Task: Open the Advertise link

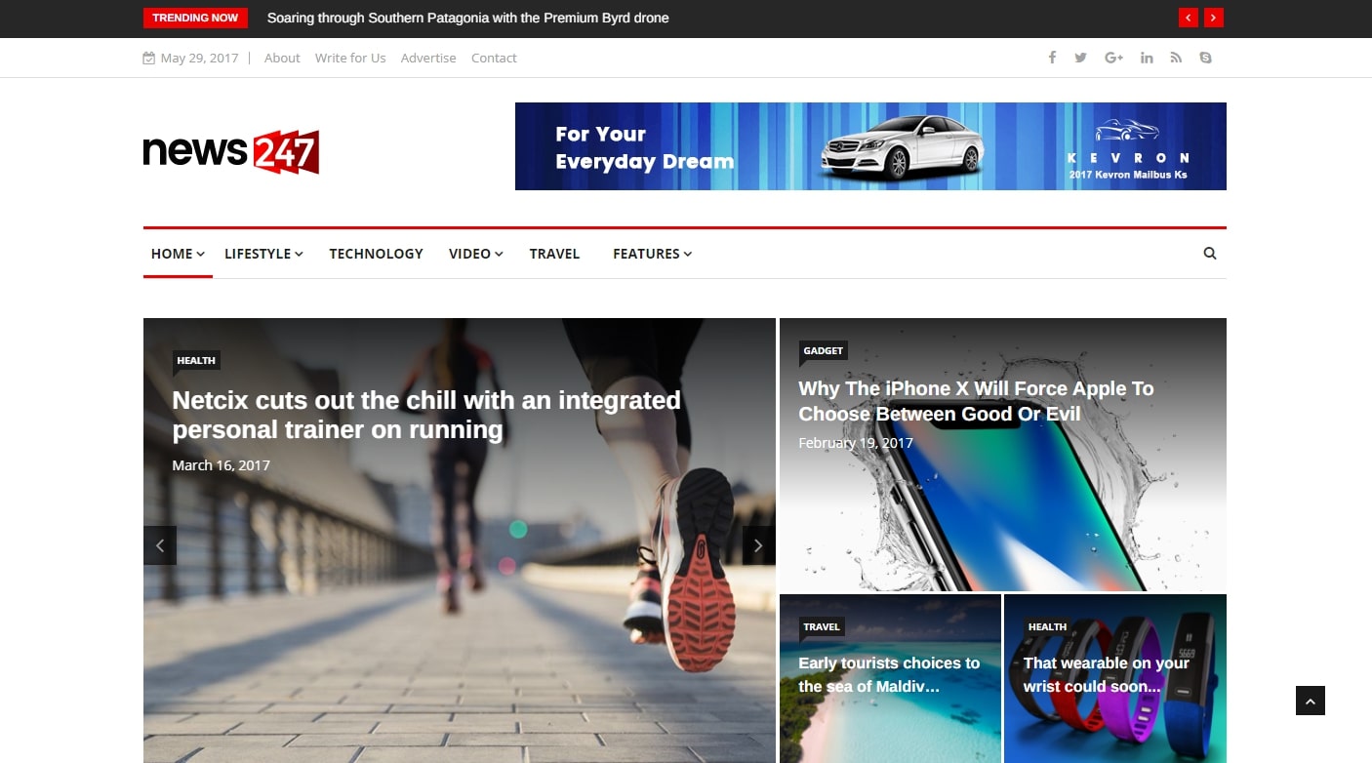Action: tap(428, 58)
